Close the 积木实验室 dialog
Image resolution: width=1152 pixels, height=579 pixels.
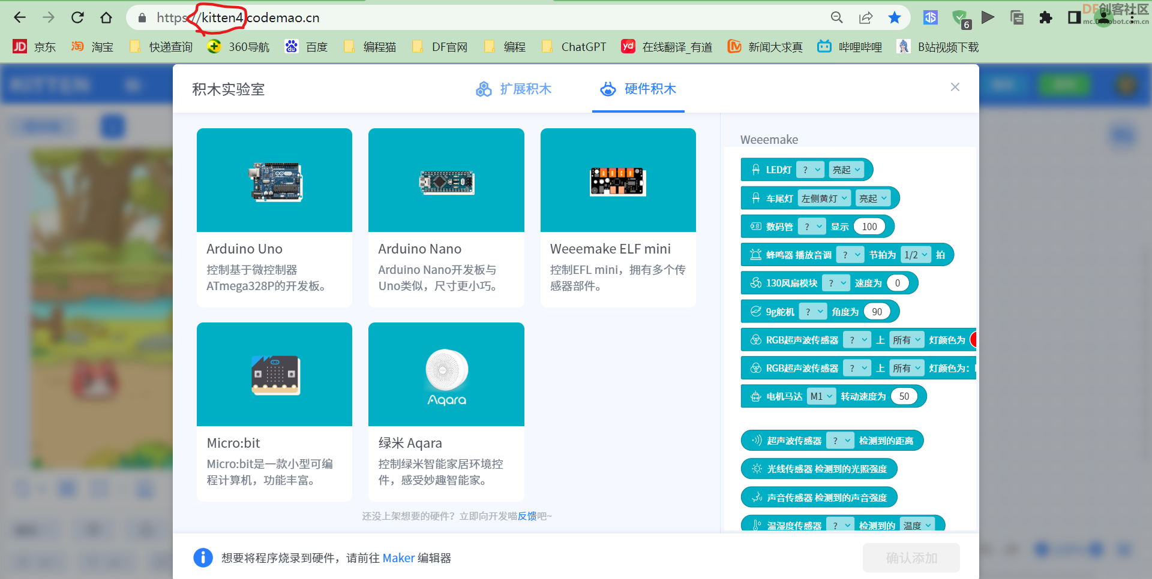[955, 87]
